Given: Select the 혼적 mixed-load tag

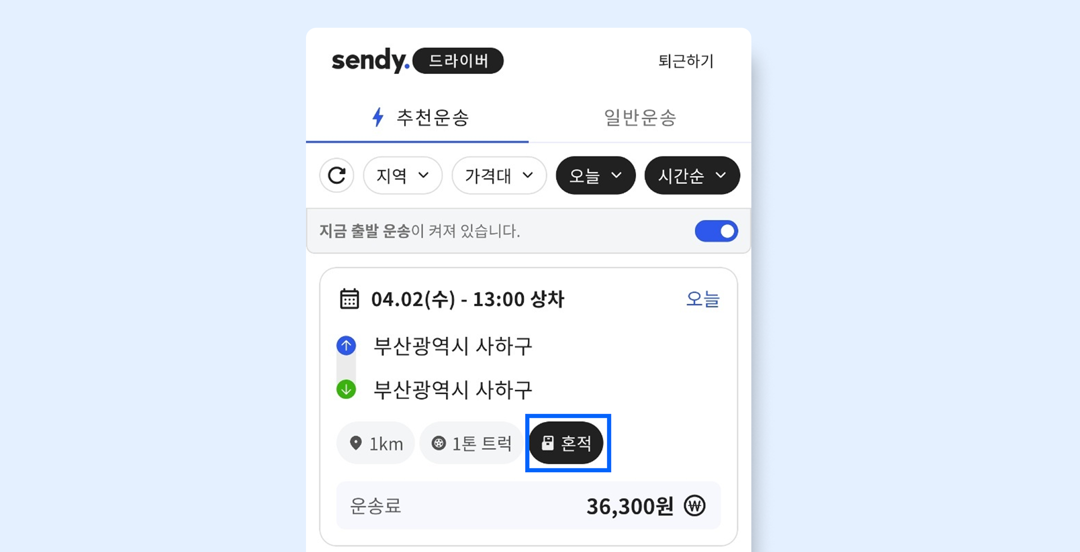Looking at the screenshot, I should [x=567, y=443].
